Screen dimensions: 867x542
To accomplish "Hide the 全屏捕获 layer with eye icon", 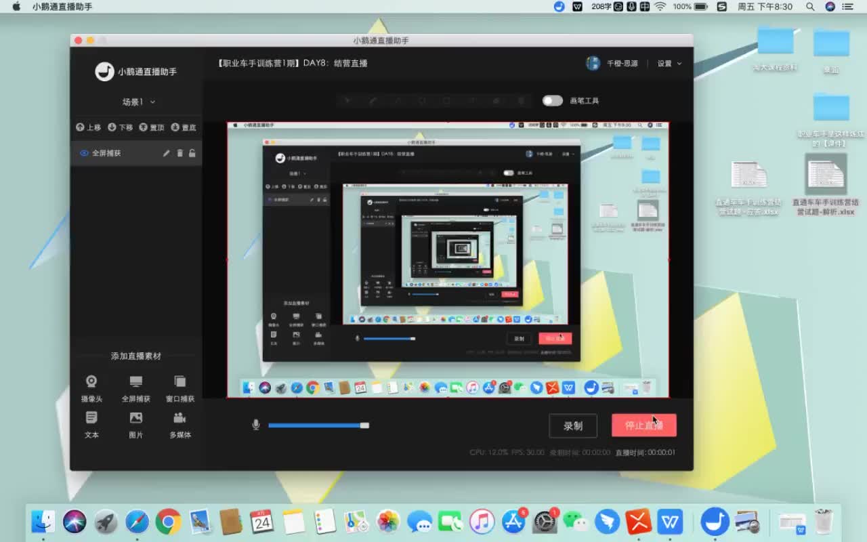I will coord(84,153).
